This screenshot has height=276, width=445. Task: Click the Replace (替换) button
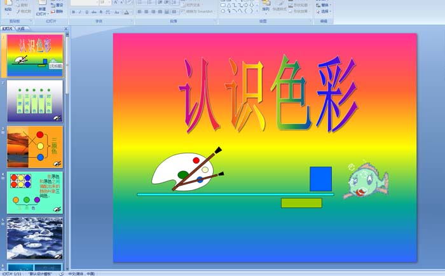pos(324,5)
